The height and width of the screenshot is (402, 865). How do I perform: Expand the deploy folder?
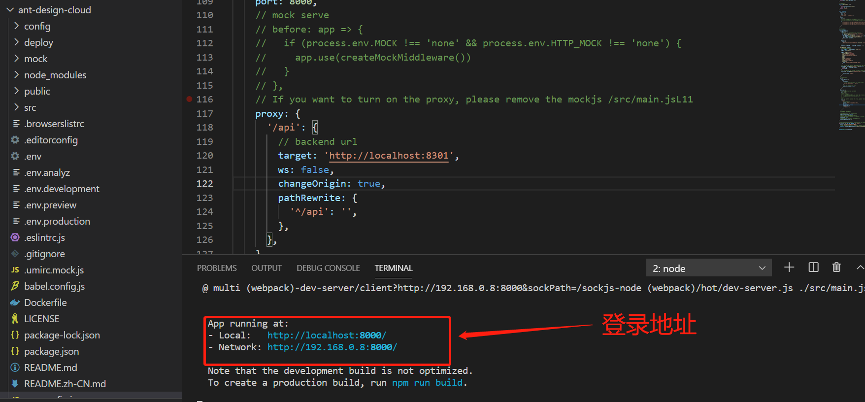pyautogui.click(x=17, y=42)
